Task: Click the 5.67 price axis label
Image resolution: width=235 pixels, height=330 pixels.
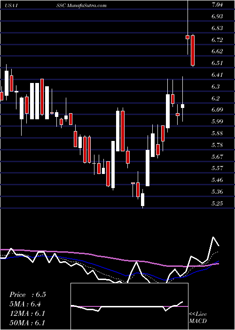Action: [x=217, y=157]
